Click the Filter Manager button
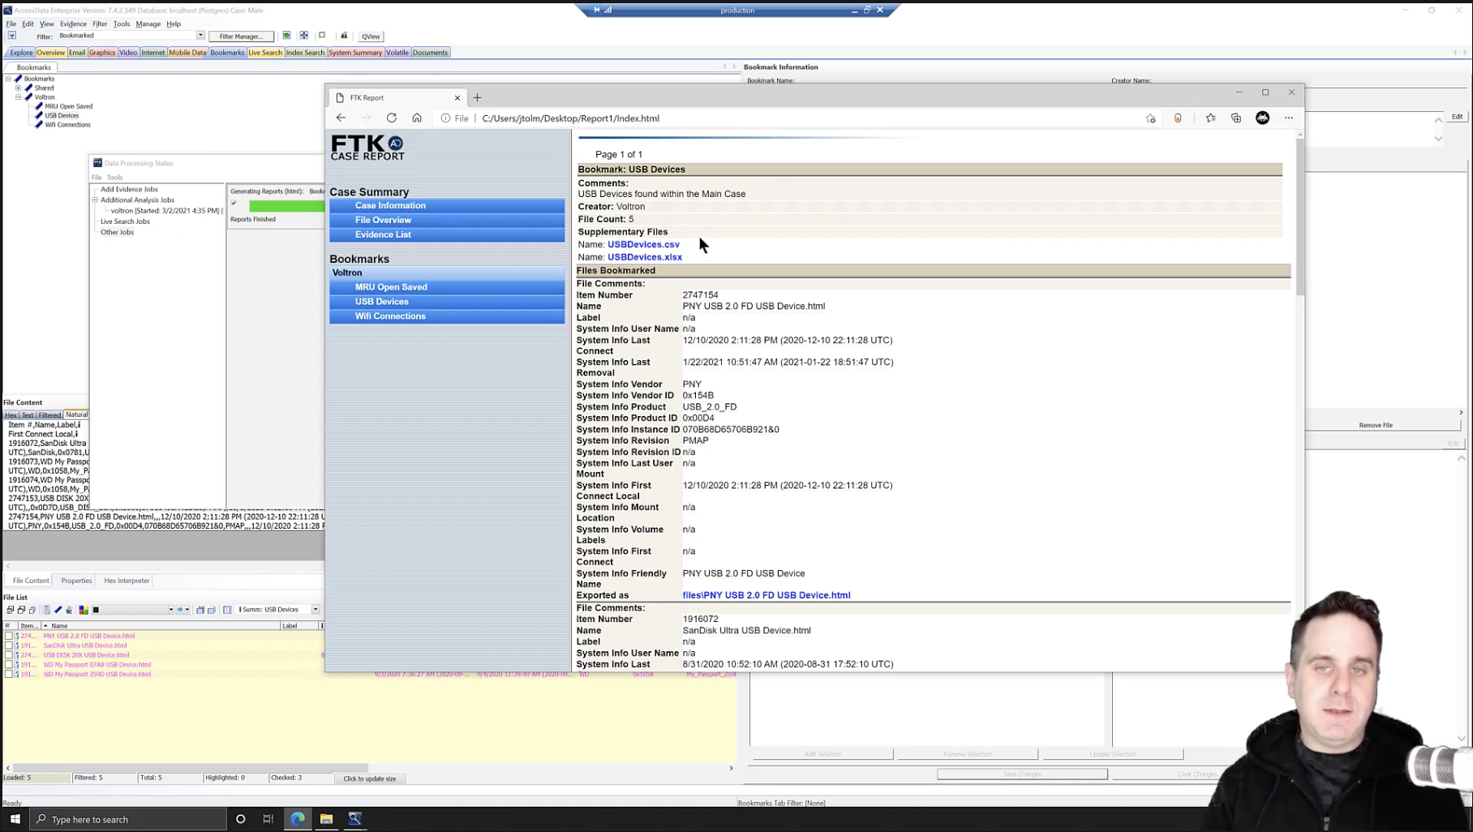Screen dimensions: 1473x832 pyautogui.click(x=241, y=36)
